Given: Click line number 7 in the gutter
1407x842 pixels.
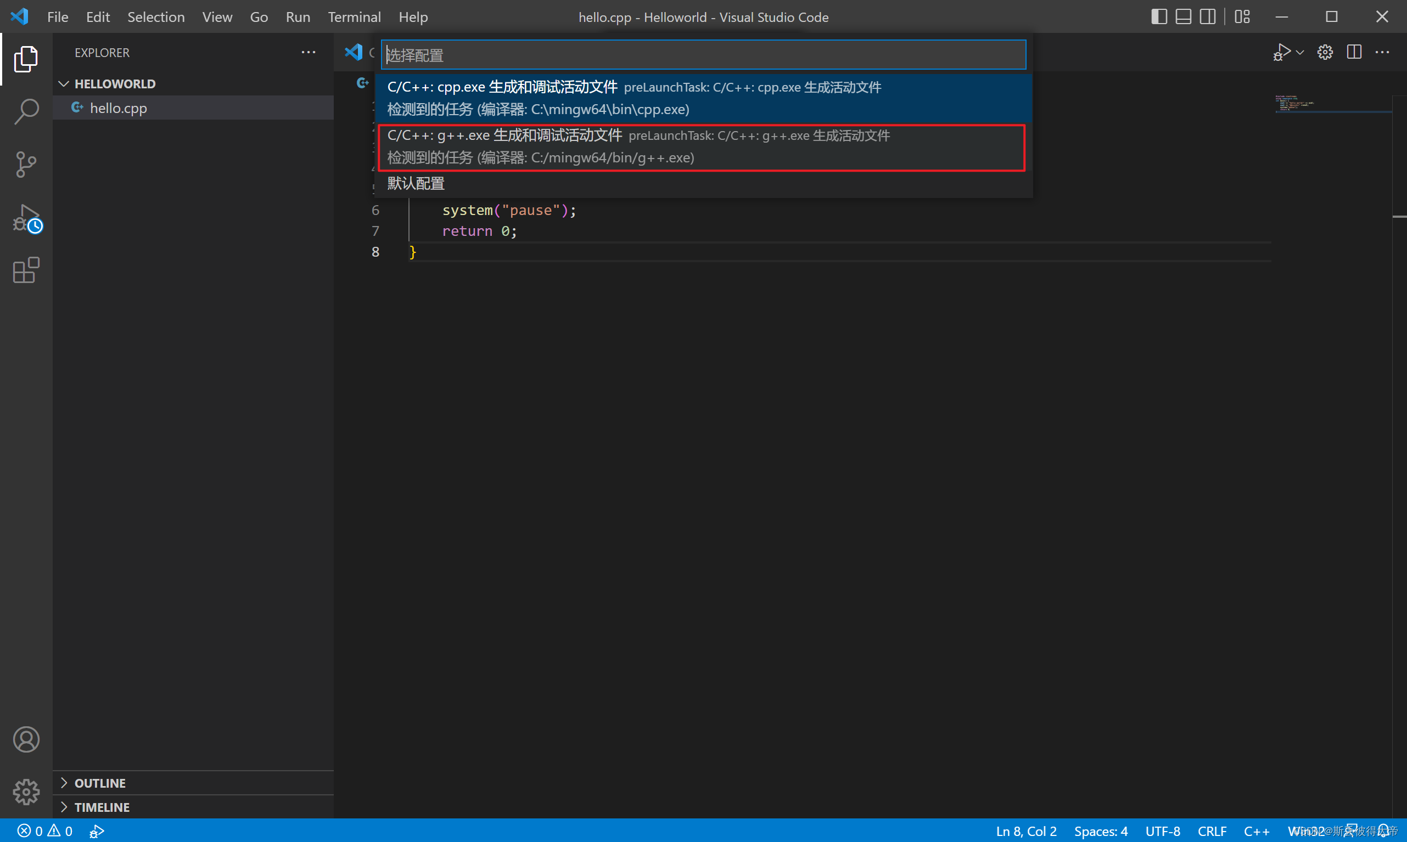Looking at the screenshot, I should (x=375, y=231).
